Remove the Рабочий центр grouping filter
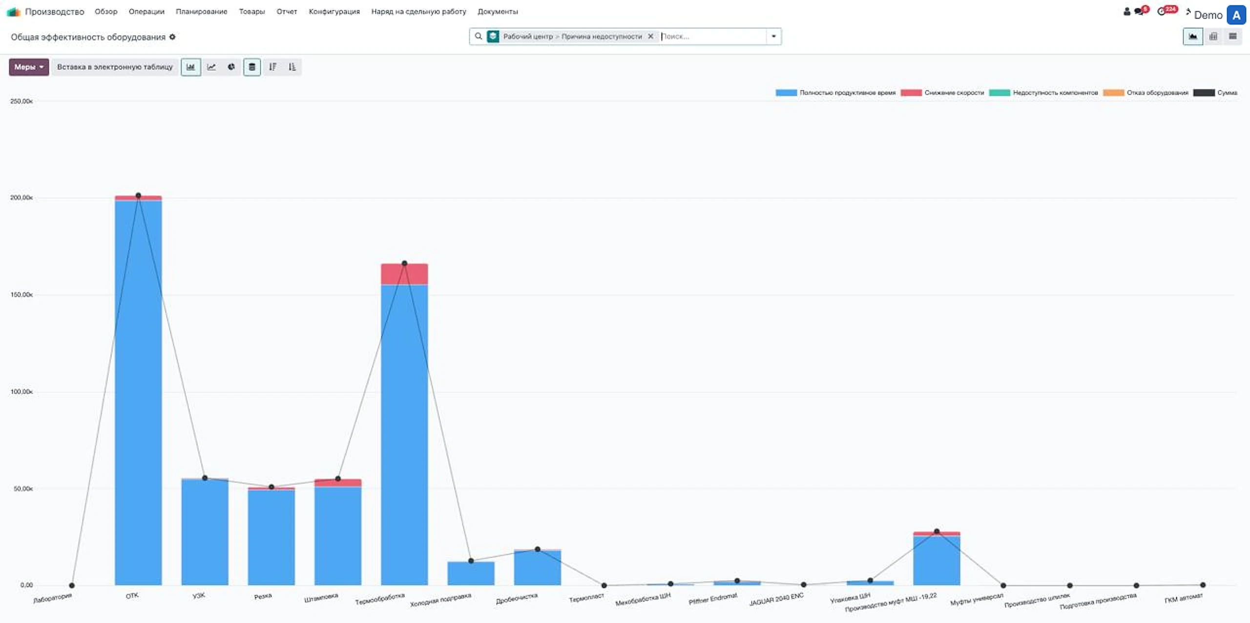Viewport: 1250px width, 623px height. click(650, 36)
